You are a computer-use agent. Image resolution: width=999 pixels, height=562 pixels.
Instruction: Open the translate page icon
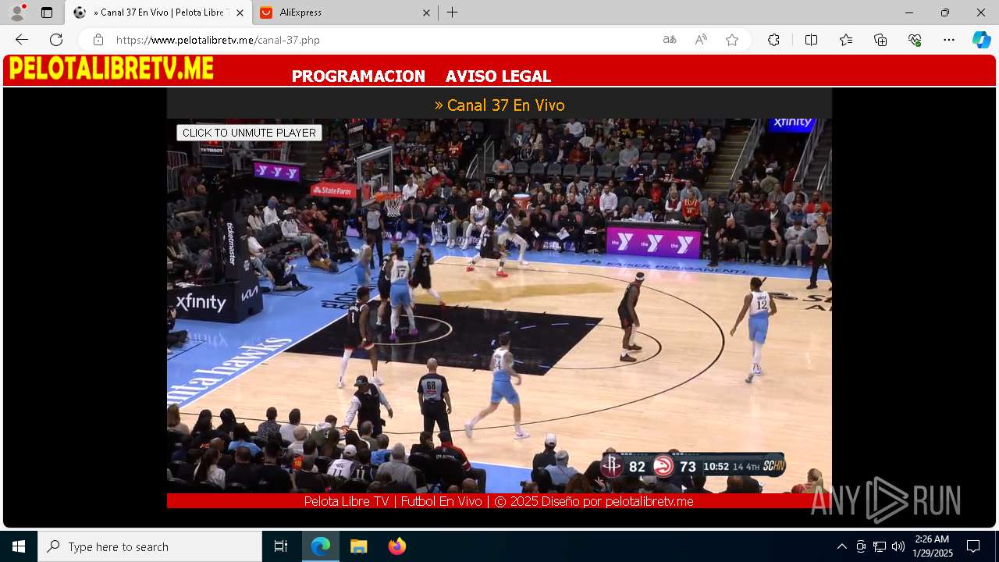click(670, 40)
